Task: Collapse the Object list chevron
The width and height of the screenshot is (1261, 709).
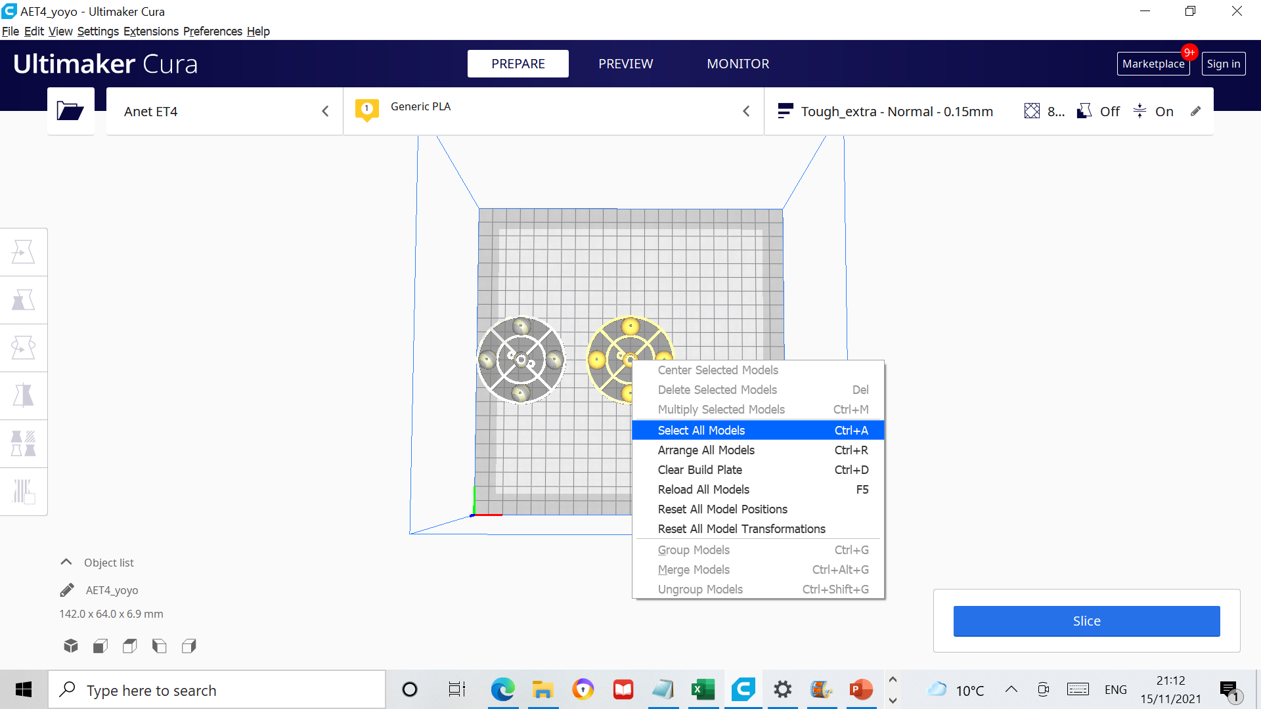Action: point(66,562)
